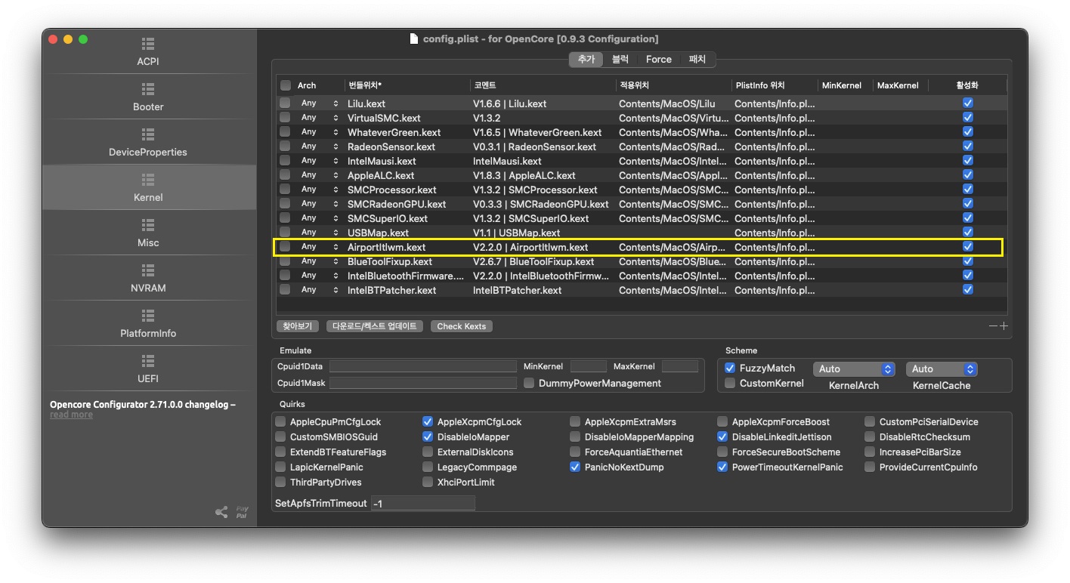The height and width of the screenshot is (583, 1070).
Task: Uncheck the PanicNoKextDump quirk
Action: click(575, 467)
